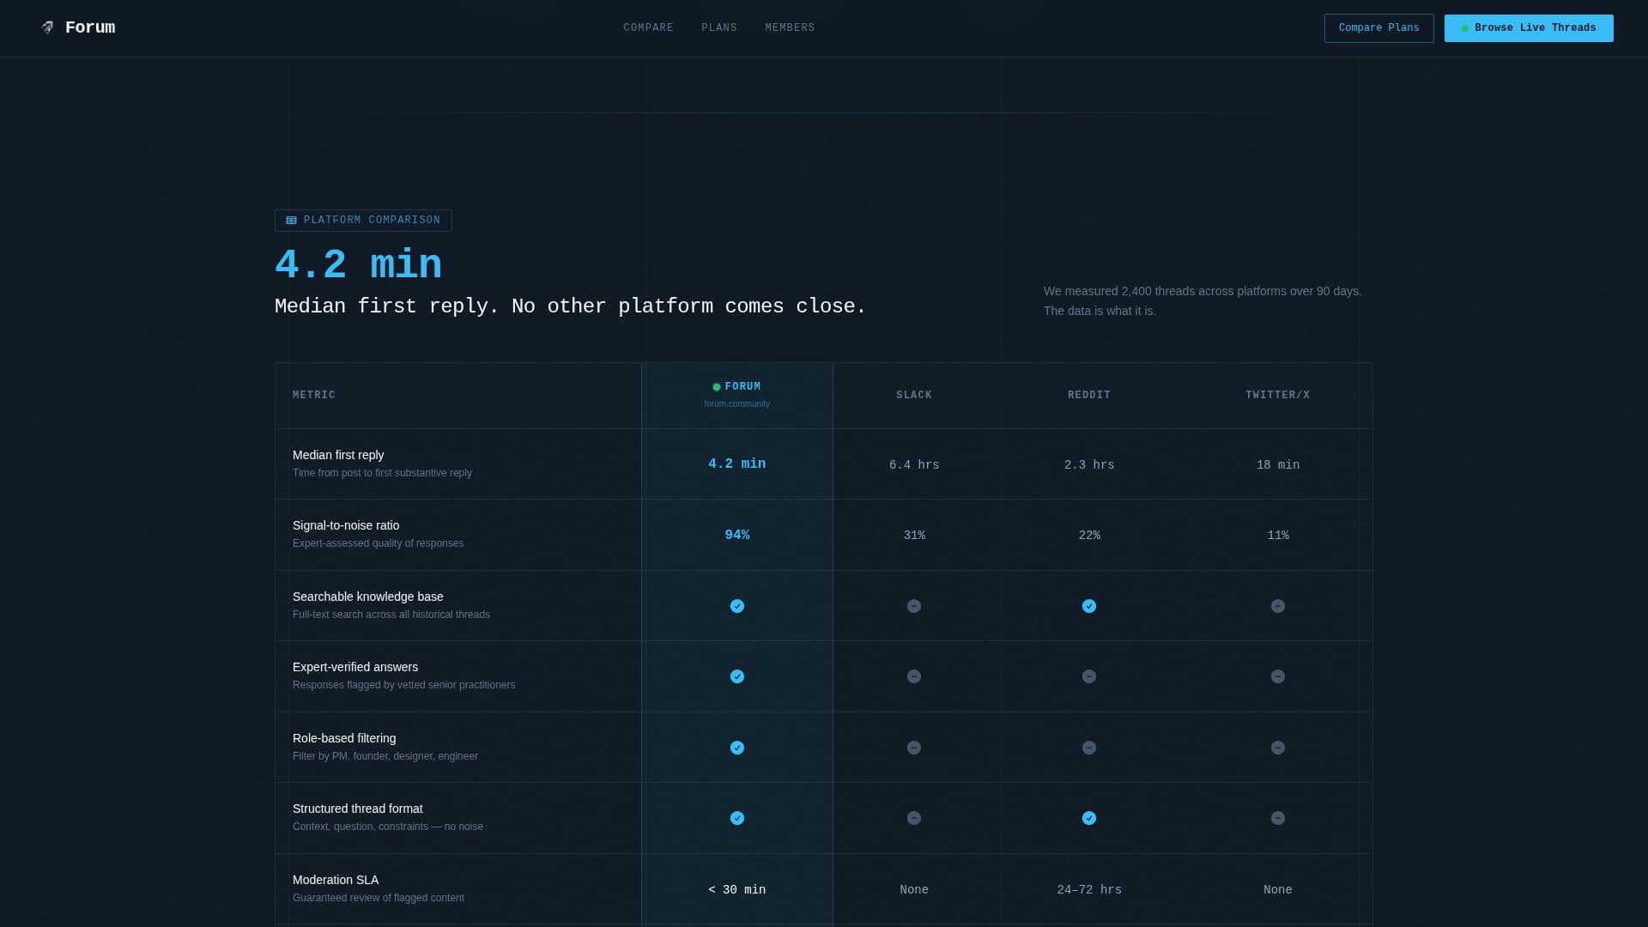Image resolution: width=1648 pixels, height=927 pixels.
Task: Click Slack's dash icon for Structured thread format
Action: pyautogui.click(x=913, y=818)
